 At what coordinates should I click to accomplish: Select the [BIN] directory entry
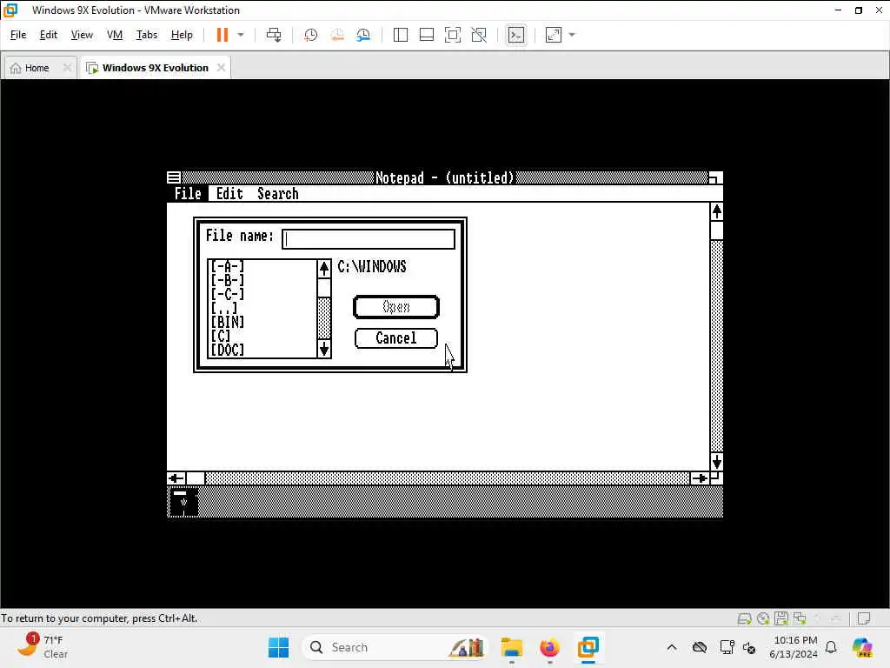coord(227,322)
